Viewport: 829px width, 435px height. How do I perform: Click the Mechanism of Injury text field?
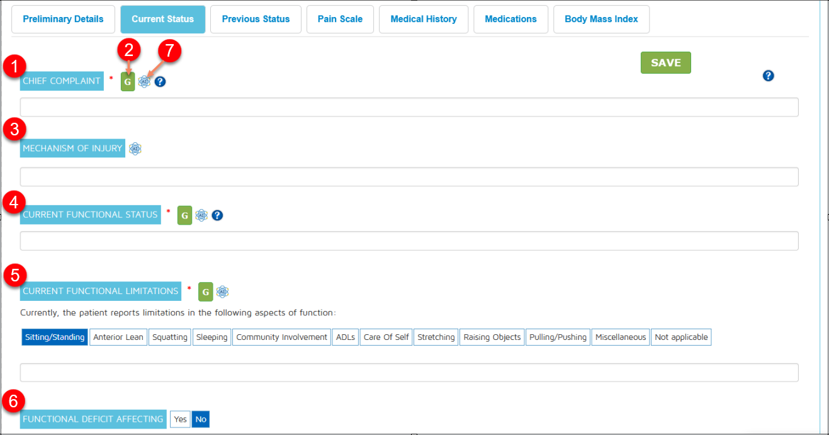pyautogui.click(x=409, y=177)
